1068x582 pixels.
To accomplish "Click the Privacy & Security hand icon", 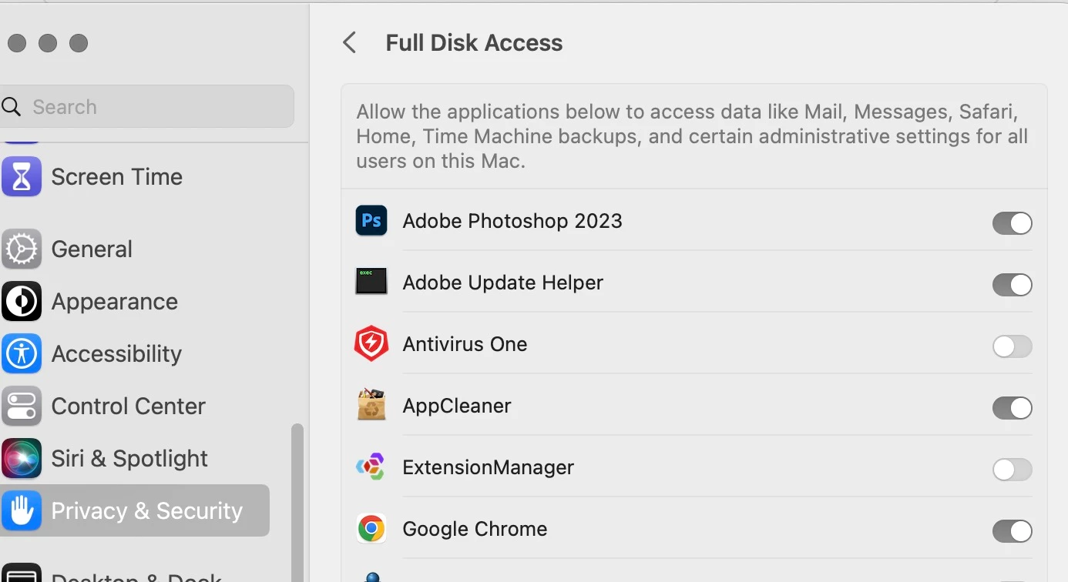I will [21, 510].
